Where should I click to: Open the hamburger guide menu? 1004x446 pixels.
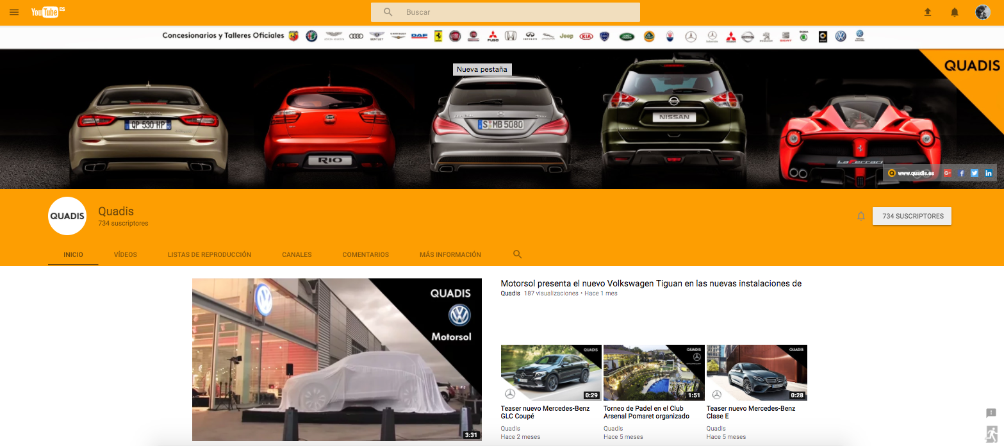(14, 12)
